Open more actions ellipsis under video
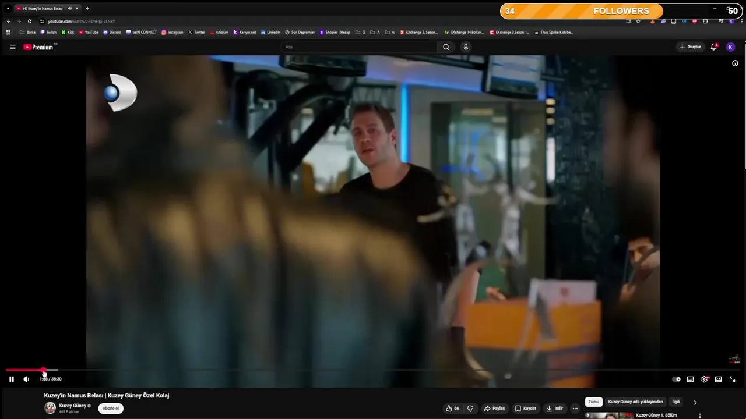The image size is (746, 419). point(575,409)
